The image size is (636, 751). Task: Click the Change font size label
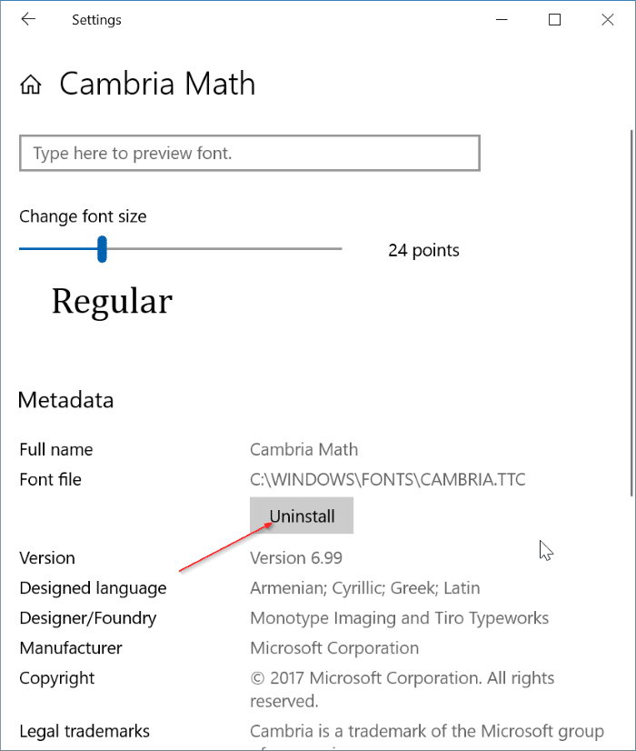tap(82, 216)
